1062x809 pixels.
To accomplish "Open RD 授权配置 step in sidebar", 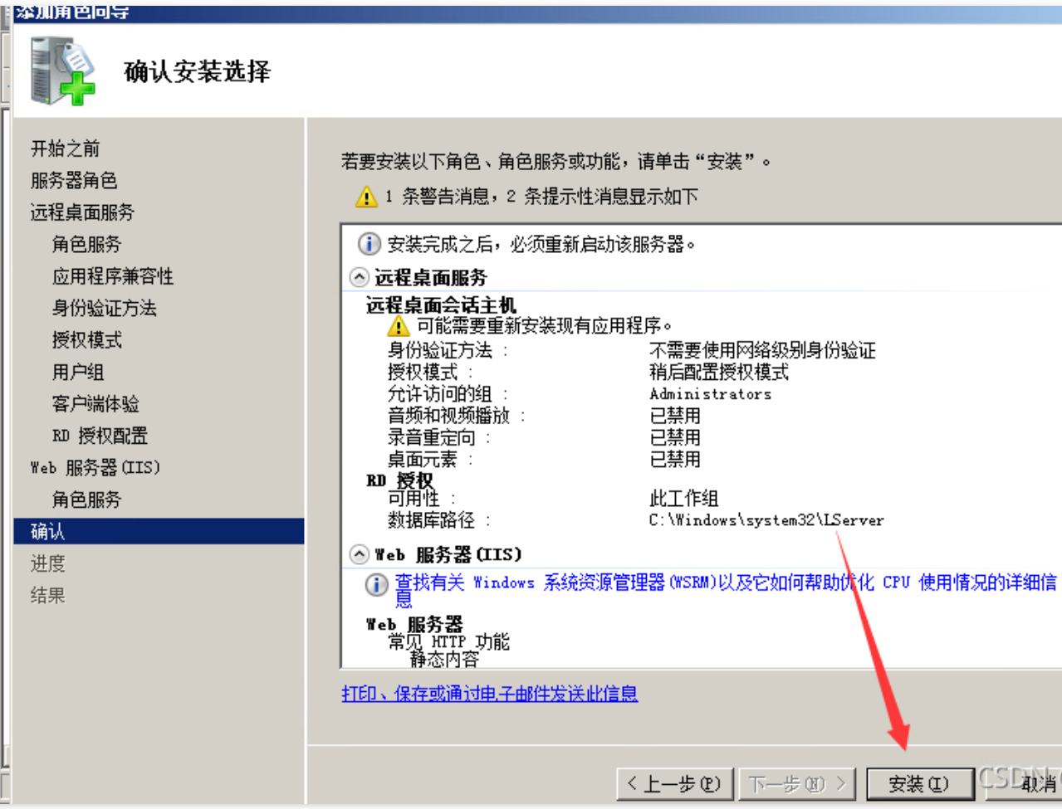I will coord(100,436).
